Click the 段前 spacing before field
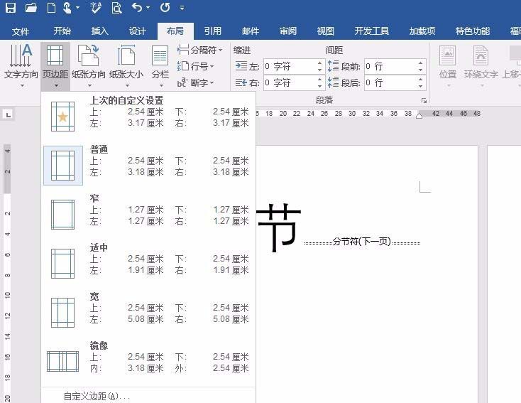The width and height of the screenshot is (521, 403). tap(390, 66)
